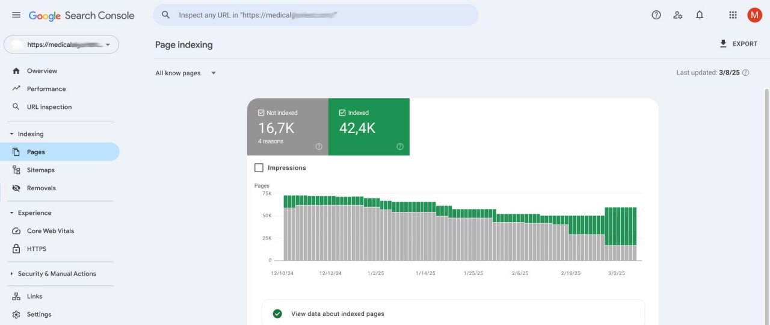The width and height of the screenshot is (770, 325).
Task: Open the All know pages filter dropdown
Action: coord(185,73)
